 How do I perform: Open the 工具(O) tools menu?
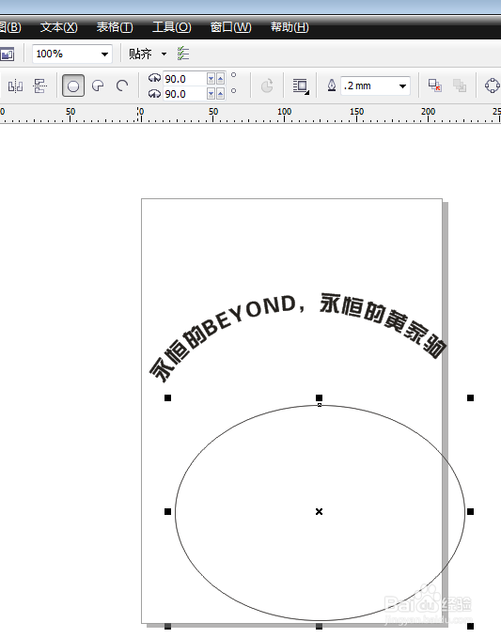pos(171,27)
